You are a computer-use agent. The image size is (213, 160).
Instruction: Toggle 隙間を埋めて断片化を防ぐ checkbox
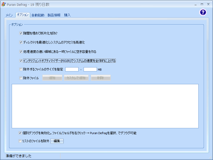21,33
